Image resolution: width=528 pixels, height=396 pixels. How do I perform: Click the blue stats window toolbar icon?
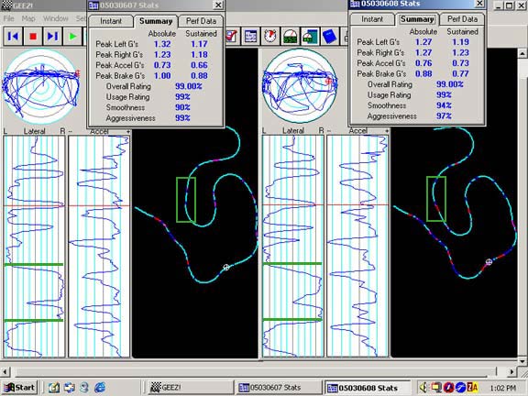(250, 36)
